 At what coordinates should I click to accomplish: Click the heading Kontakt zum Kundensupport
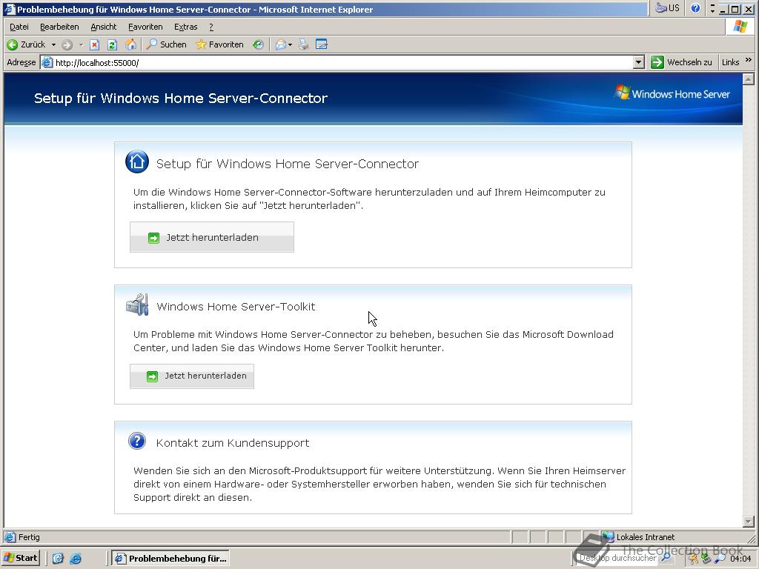coord(232,443)
